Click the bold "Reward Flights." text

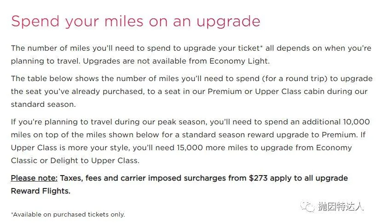(40, 191)
